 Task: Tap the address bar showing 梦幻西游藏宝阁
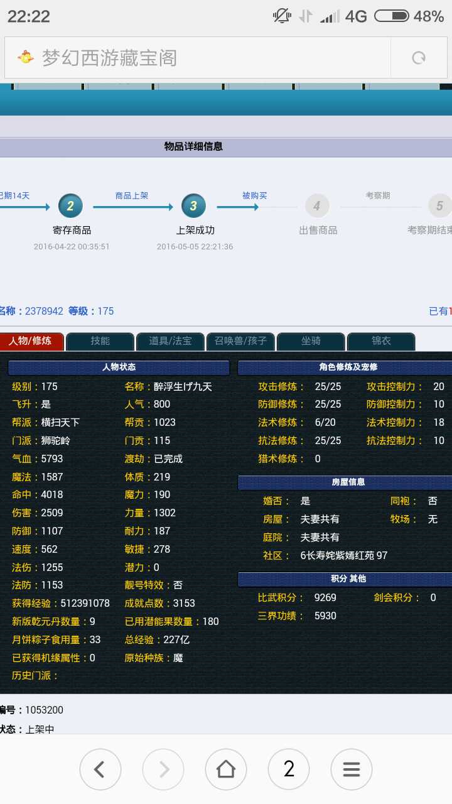point(201,58)
